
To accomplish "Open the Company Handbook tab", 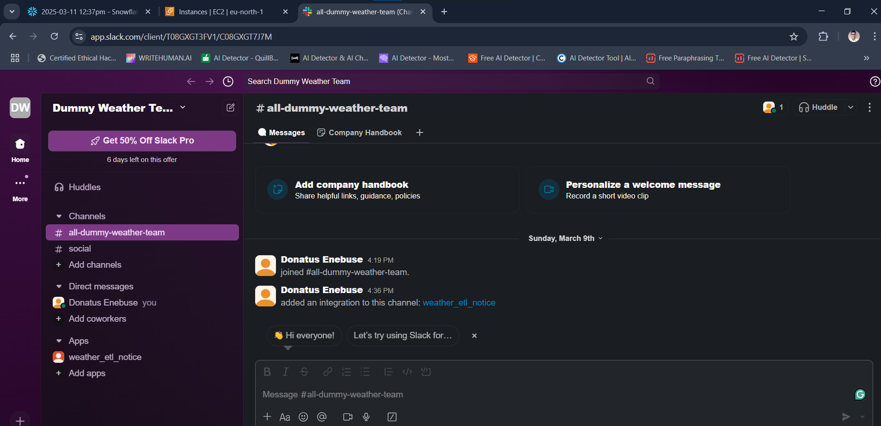I will pos(360,132).
